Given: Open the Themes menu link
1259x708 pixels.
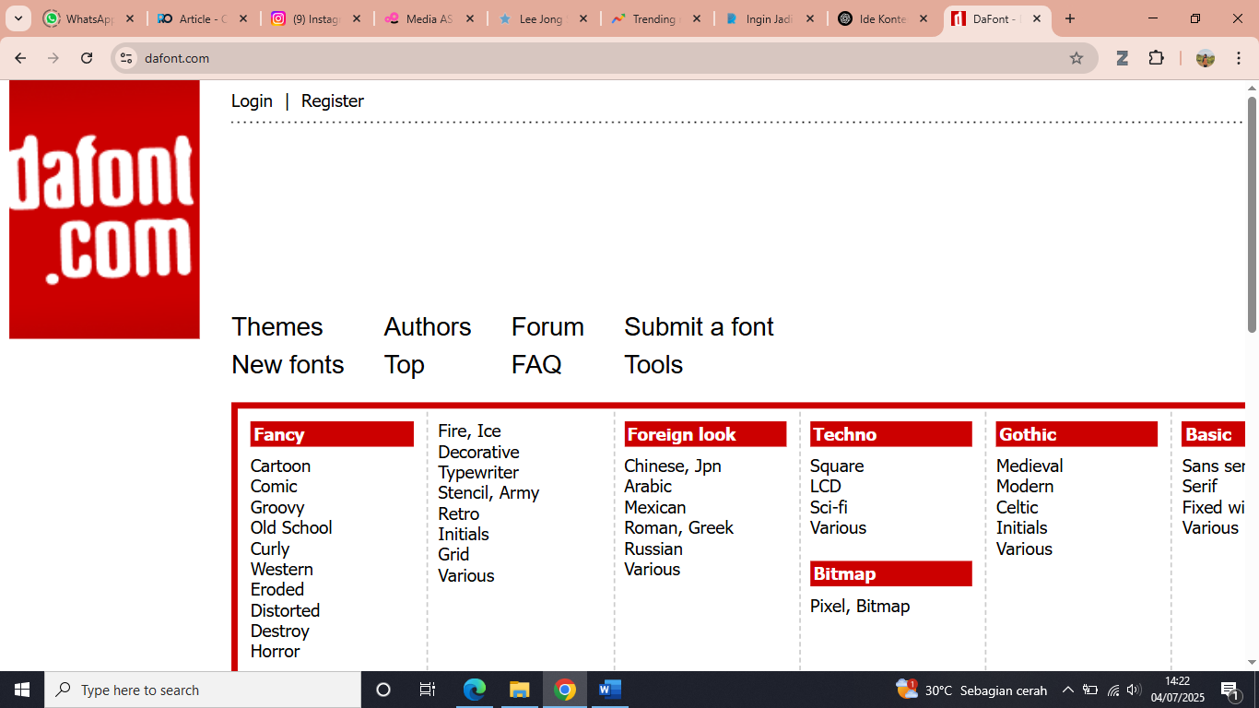Looking at the screenshot, I should coord(277,327).
